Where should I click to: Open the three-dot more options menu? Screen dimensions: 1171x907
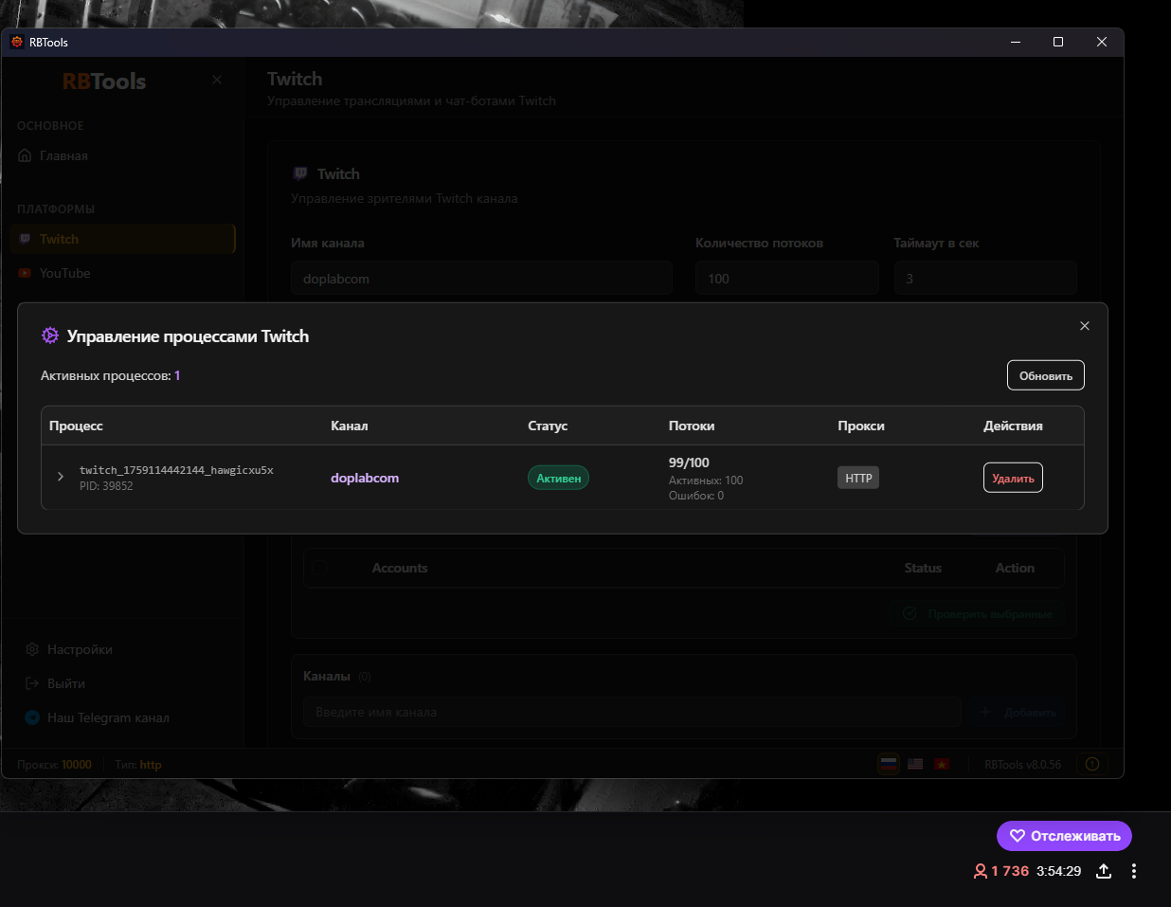[x=1134, y=871]
